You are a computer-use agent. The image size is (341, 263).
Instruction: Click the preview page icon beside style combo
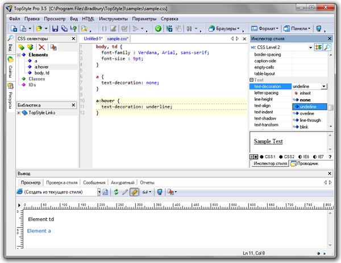tap(105, 192)
